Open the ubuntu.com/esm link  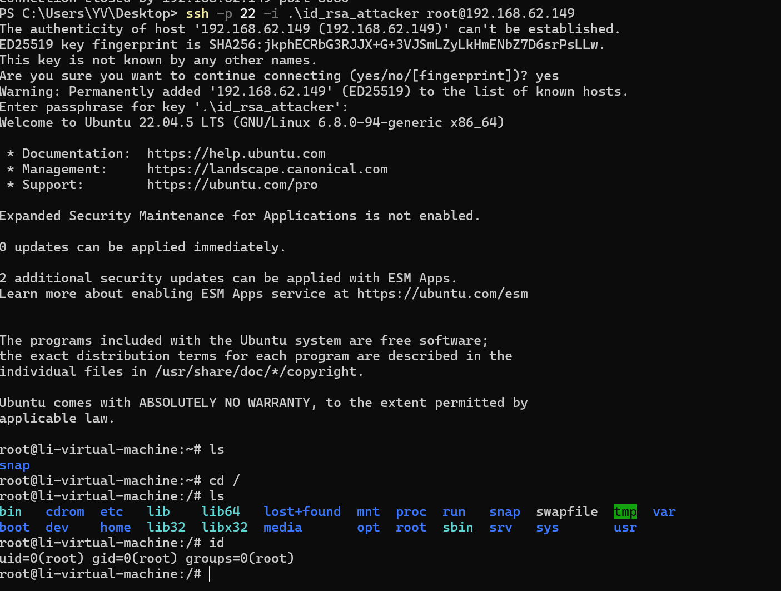point(442,294)
